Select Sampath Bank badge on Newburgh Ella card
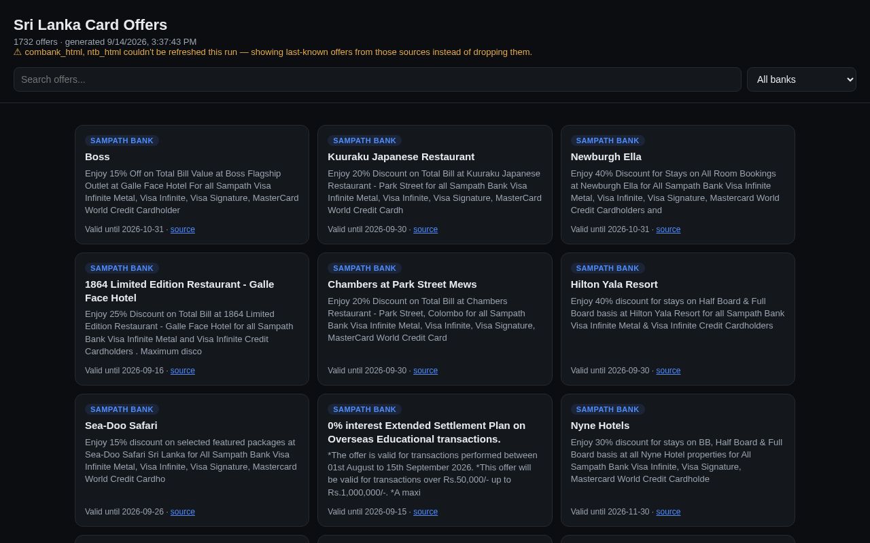This screenshot has height=543, width=870. pos(608,141)
